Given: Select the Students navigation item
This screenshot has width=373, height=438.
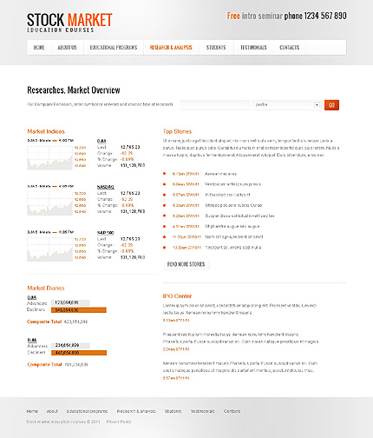Looking at the screenshot, I should (216, 48).
